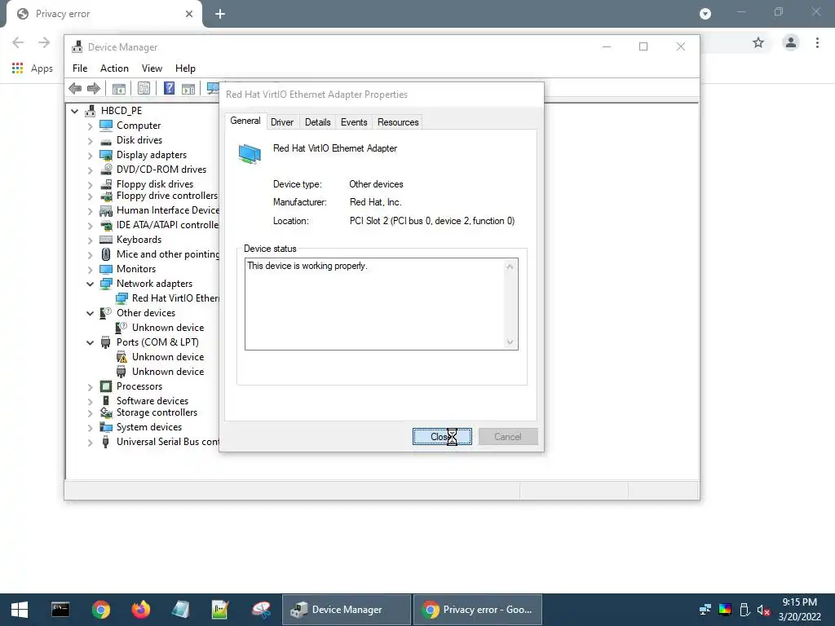Expand the Disk drives category
835x626 pixels.
(x=90, y=141)
